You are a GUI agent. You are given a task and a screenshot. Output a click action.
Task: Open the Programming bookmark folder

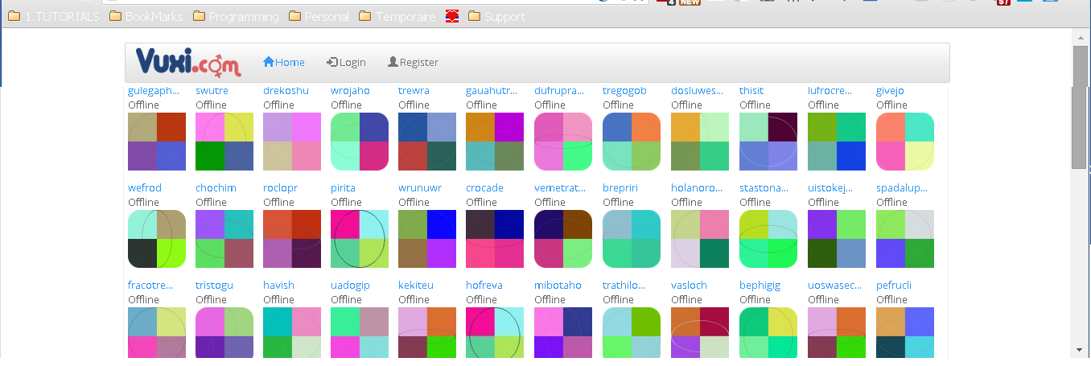[x=235, y=16]
